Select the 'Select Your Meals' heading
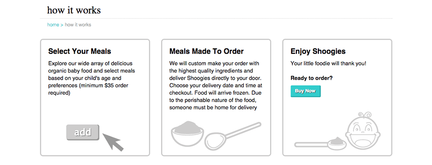 tap(80, 51)
